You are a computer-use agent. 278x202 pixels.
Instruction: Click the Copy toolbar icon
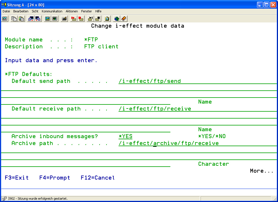point(14,19)
